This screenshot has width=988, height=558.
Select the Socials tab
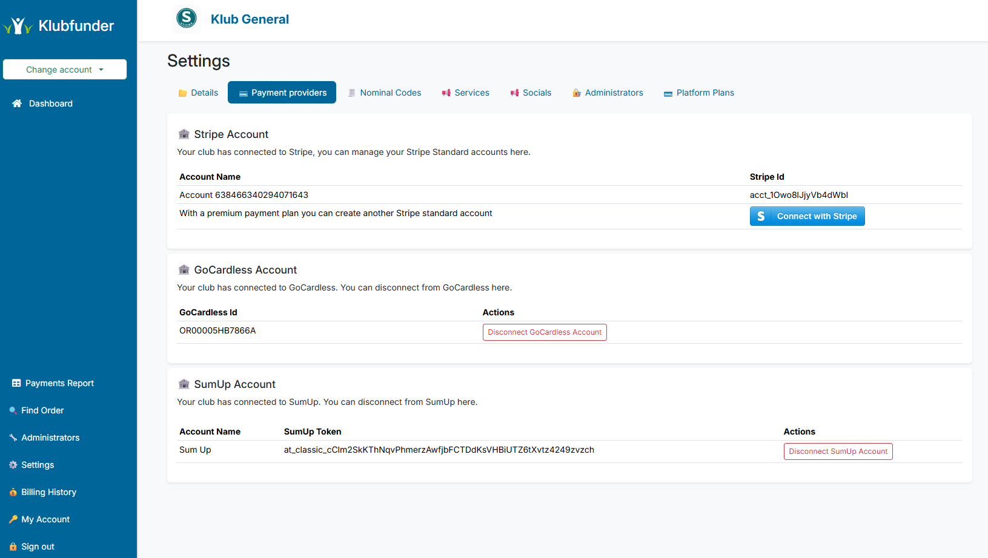pos(537,92)
